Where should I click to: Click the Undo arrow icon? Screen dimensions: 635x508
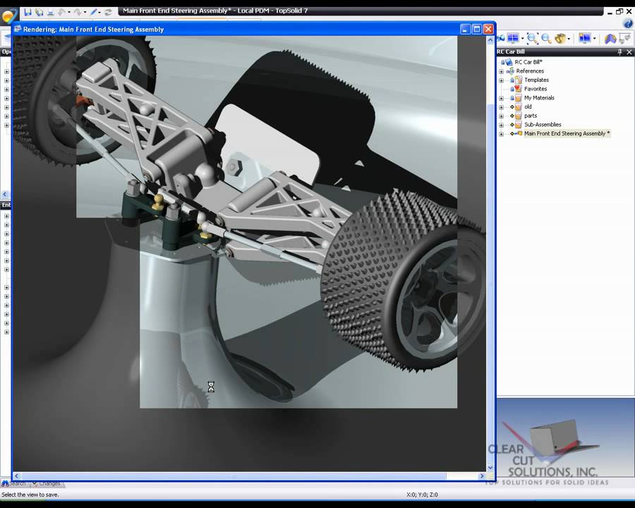61,13
